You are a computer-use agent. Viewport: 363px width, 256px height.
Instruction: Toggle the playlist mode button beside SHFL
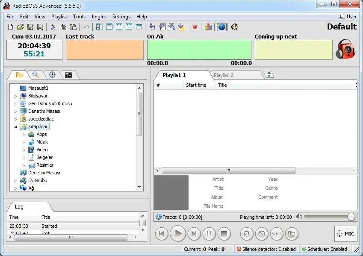coord(292,234)
